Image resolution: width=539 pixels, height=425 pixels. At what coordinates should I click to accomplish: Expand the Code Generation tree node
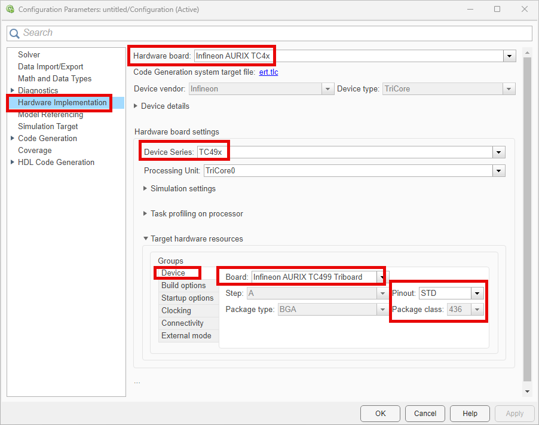click(x=13, y=138)
